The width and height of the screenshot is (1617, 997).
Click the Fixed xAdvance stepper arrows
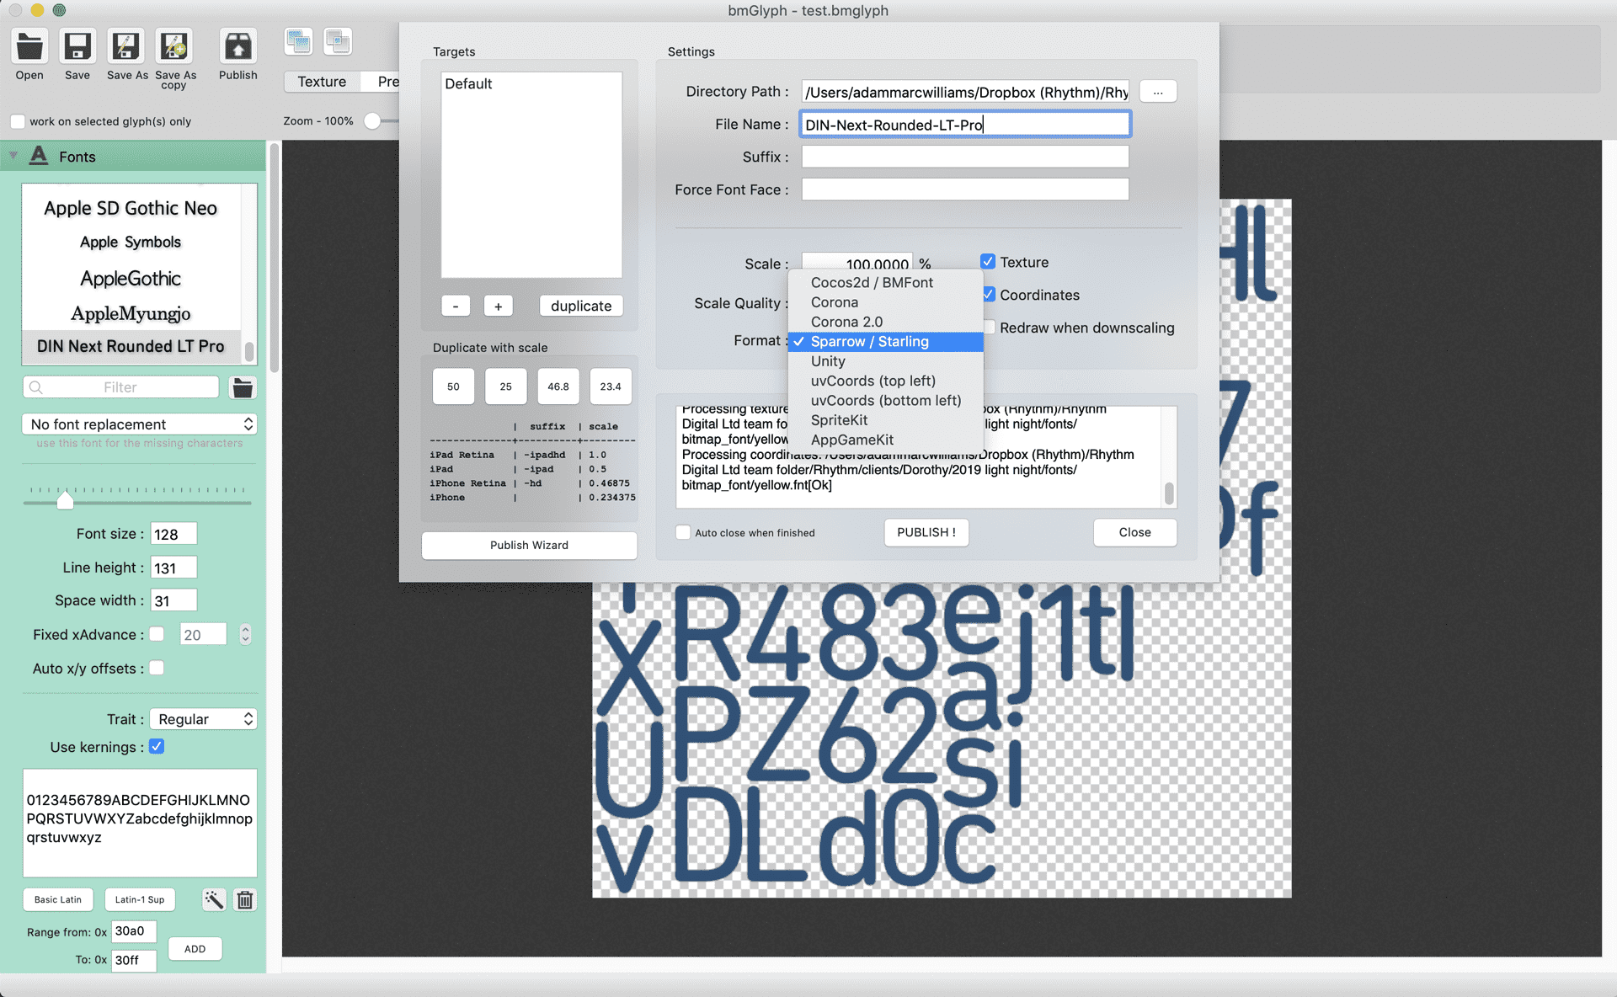tap(245, 634)
